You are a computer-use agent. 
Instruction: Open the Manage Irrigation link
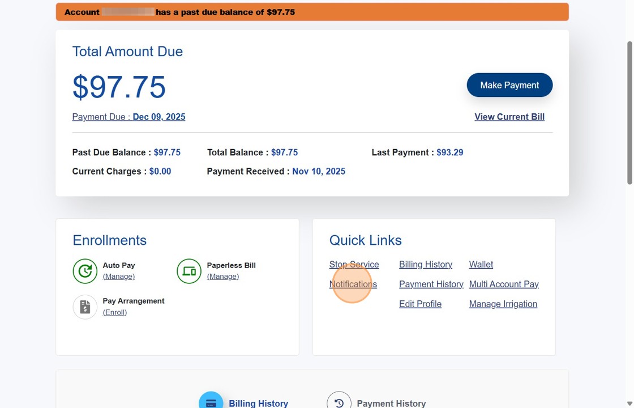pyautogui.click(x=503, y=304)
